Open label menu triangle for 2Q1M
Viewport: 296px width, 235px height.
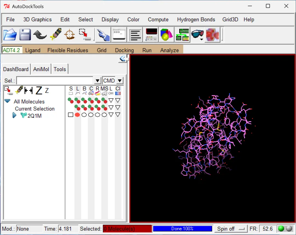pyautogui.click(x=111, y=115)
